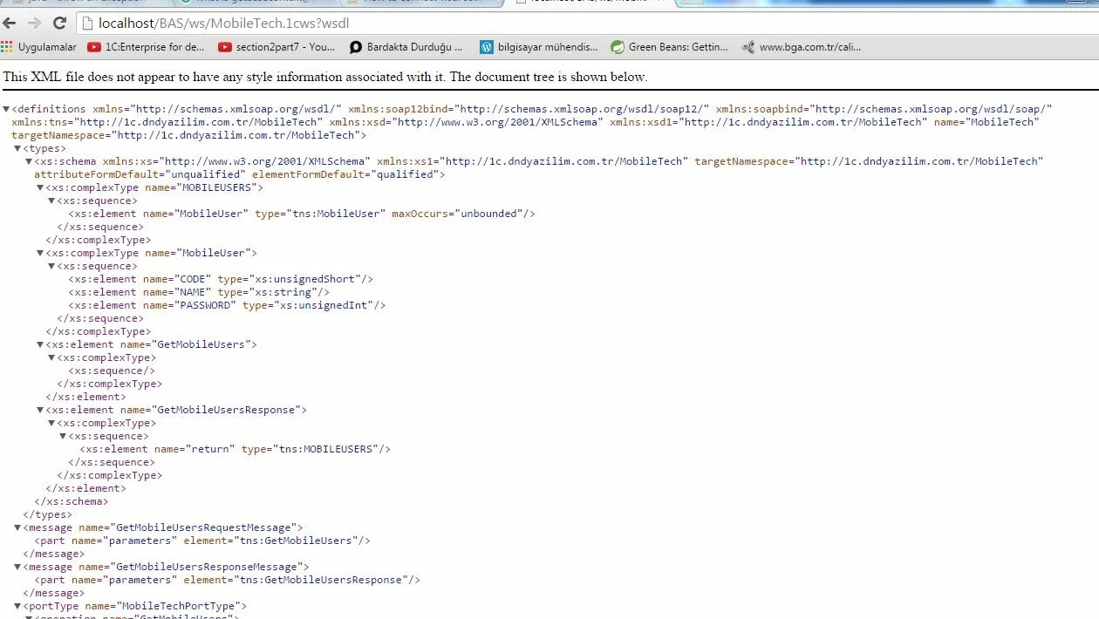Open the section2part7 - You... bookmark
Image resolution: width=1099 pixels, height=619 pixels.
tap(276, 47)
